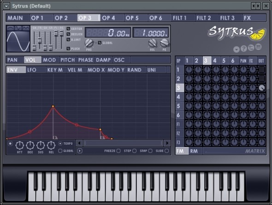Click the envelope peak control point
Viewport: 272px width, 205px height.
point(53,106)
